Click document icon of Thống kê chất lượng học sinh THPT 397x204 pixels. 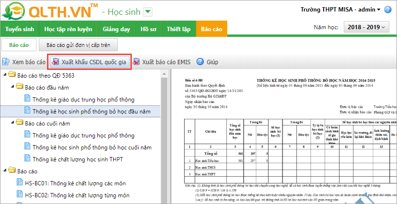[27, 159]
